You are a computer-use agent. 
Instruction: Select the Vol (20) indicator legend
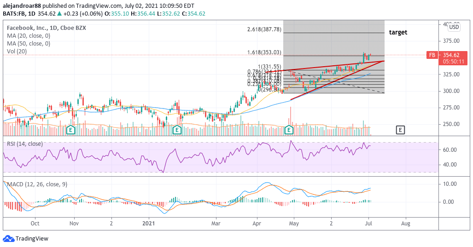click(x=17, y=52)
